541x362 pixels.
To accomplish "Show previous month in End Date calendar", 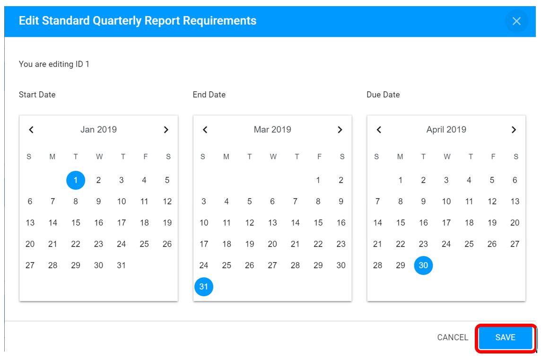I will 205,130.
